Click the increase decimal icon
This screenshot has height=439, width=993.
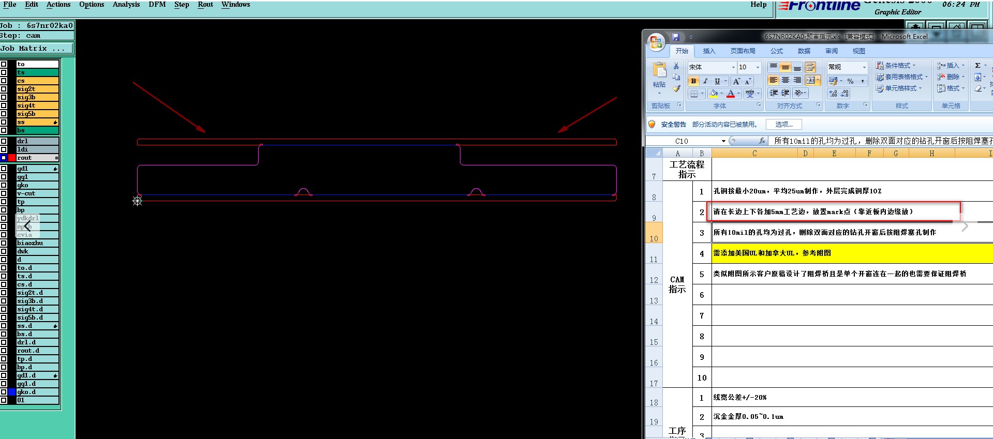833,94
